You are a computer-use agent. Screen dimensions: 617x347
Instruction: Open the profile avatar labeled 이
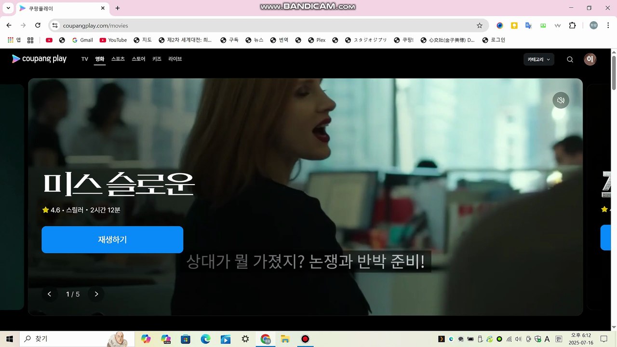coord(590,59)
